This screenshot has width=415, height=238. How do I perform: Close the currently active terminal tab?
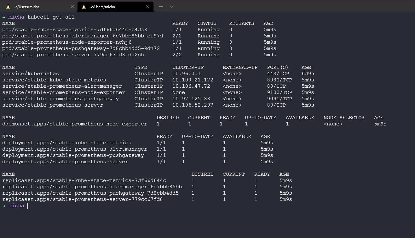pyautogui.click(x=147, y=7)
